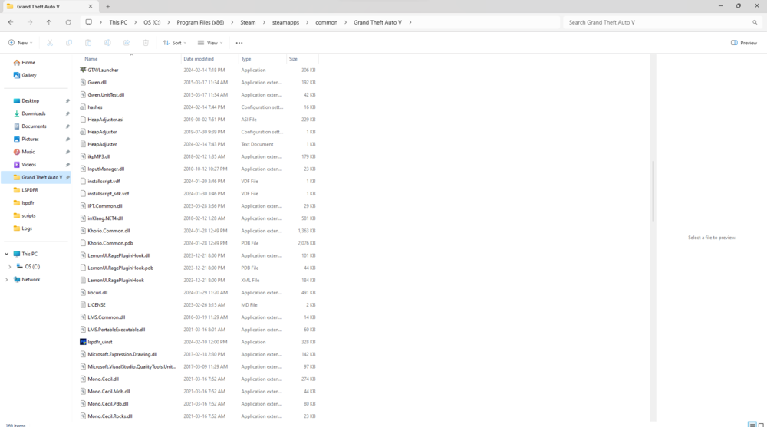Expand the Network tree node

point(6,279)
